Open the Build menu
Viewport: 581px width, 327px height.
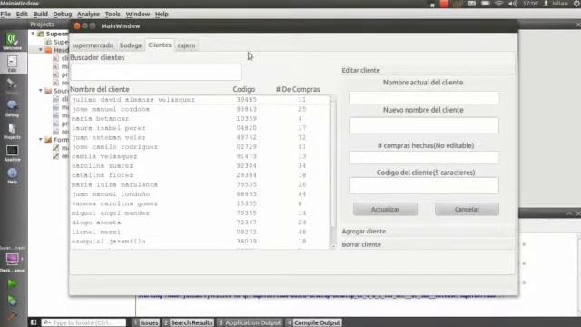[x=40, y=15]
